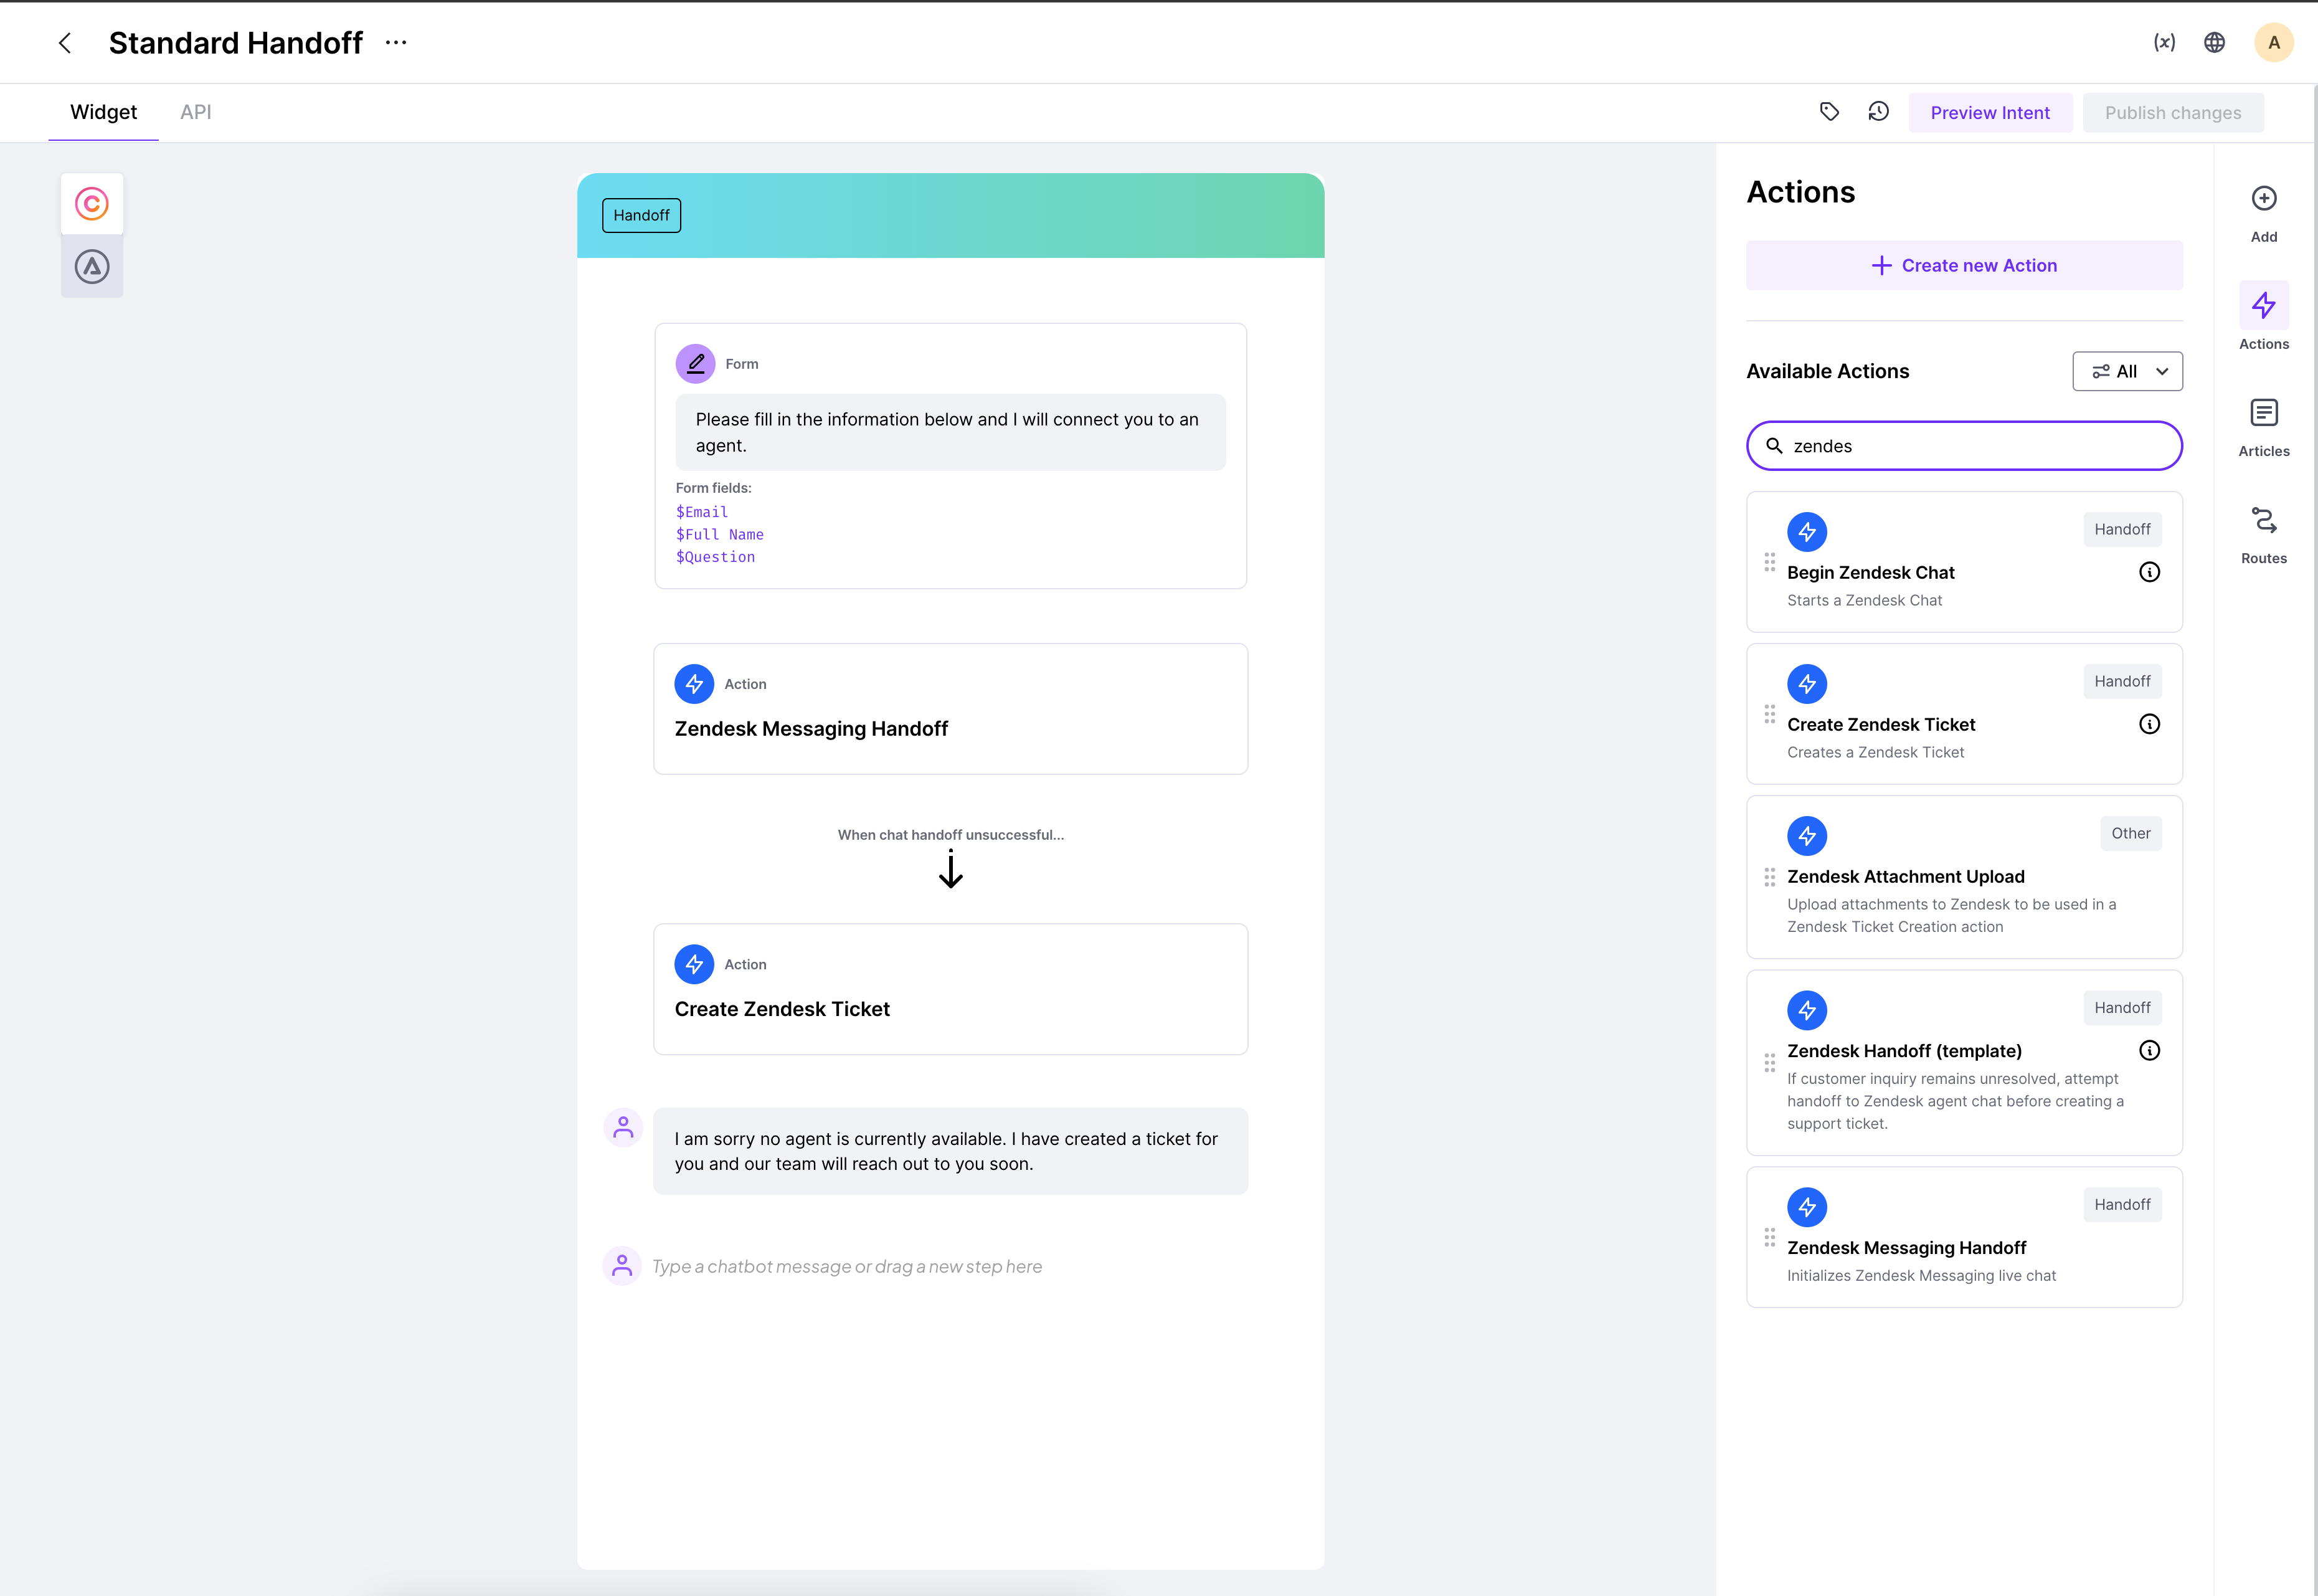Click Create new Action button
This screenshot has height=1596, width=2318.
(x=1963, y=265)
